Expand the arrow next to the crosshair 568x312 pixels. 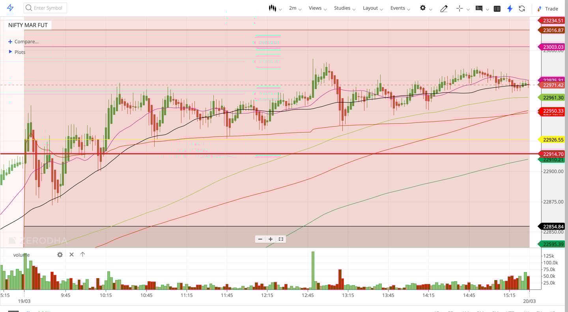click(x=468, y=9)
